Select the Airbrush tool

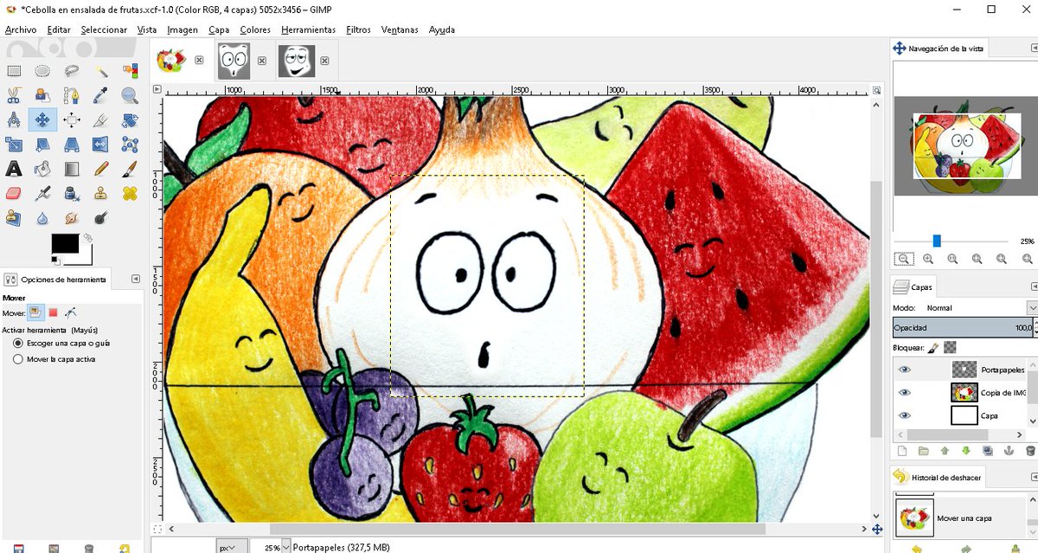tap(42, 193)
